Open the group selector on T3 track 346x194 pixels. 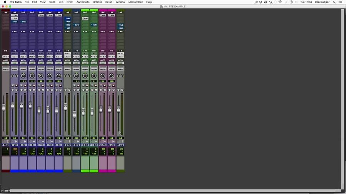point(58,69)
